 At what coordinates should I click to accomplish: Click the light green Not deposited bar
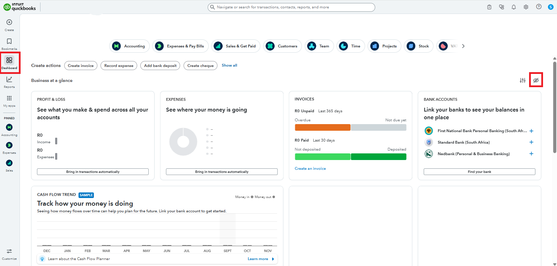(x=322, y=157)
